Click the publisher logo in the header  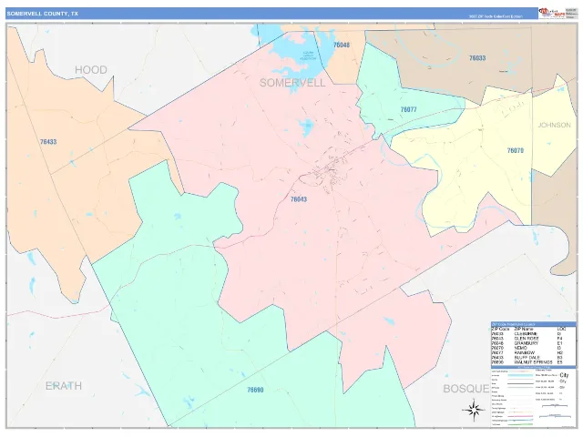(552, 13)
